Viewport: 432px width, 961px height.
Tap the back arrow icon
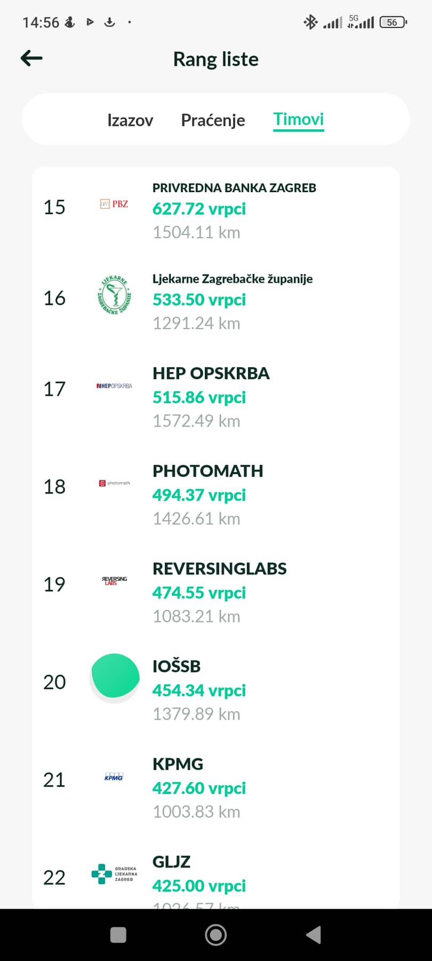coord(31,58)
